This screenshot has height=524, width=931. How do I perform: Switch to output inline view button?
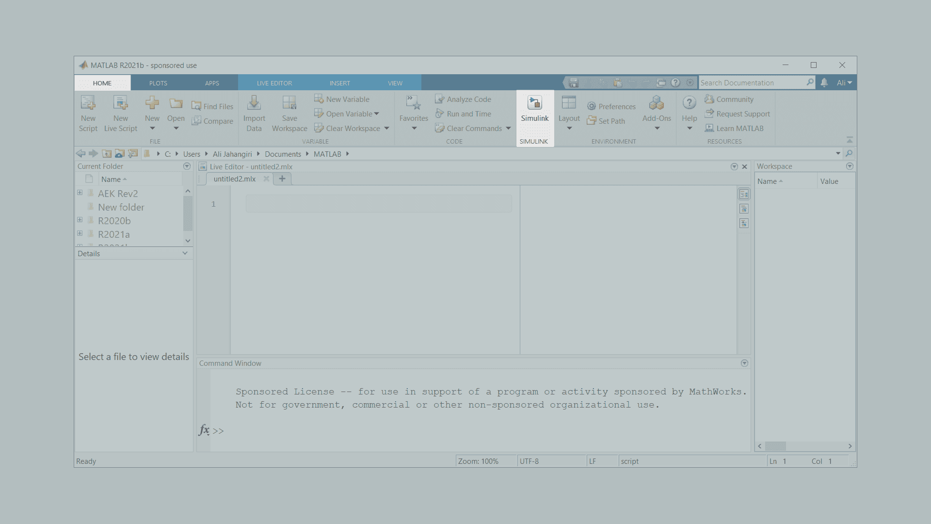(x=744, y=209)
